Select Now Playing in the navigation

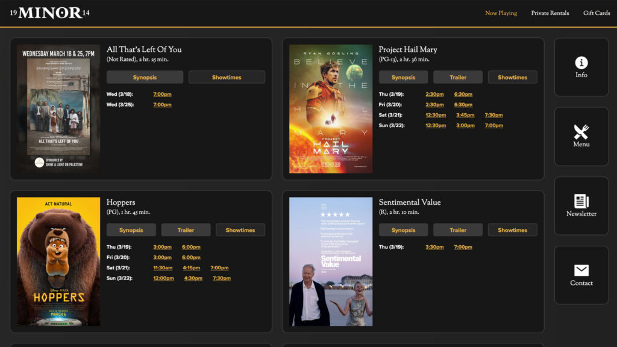click(501, 13)
